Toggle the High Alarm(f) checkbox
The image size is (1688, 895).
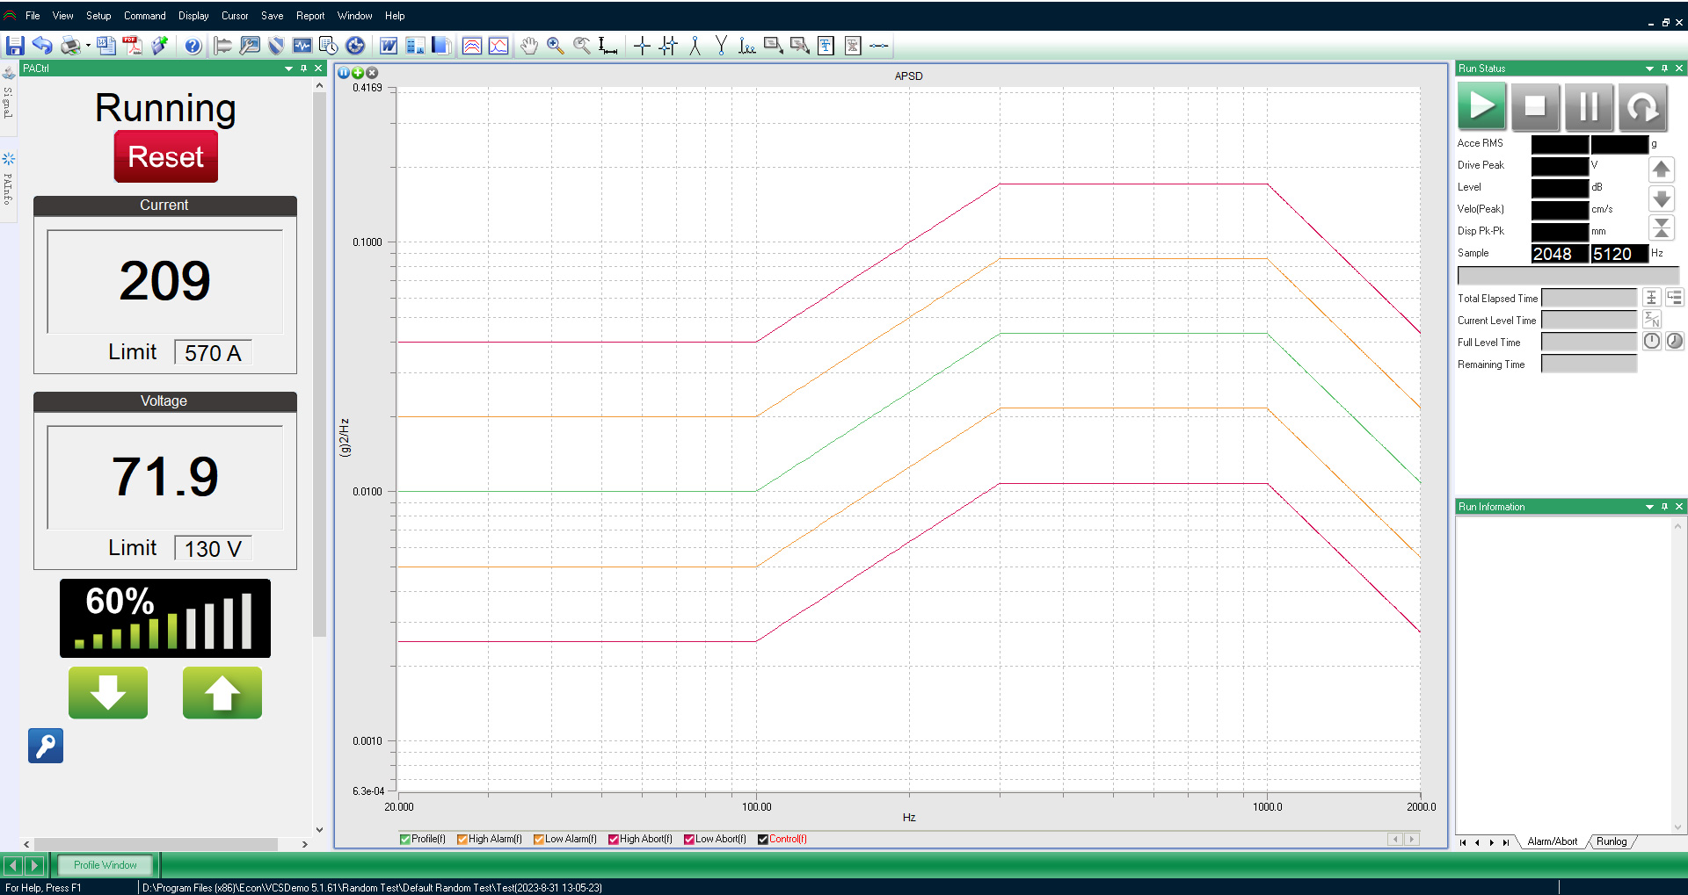point(462,839)
